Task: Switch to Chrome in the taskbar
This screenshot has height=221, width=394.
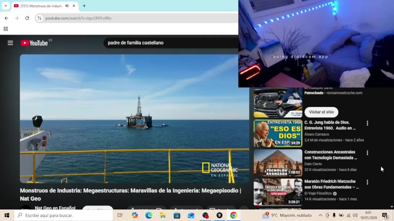Action: click(234, 215)
